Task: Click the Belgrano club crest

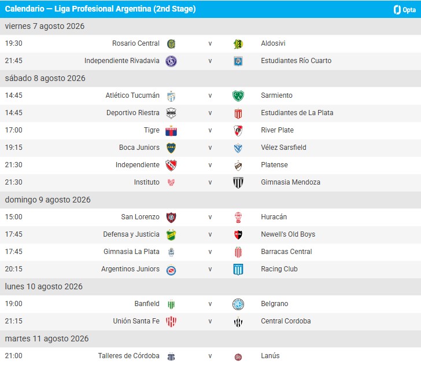Action: point(238,304)
